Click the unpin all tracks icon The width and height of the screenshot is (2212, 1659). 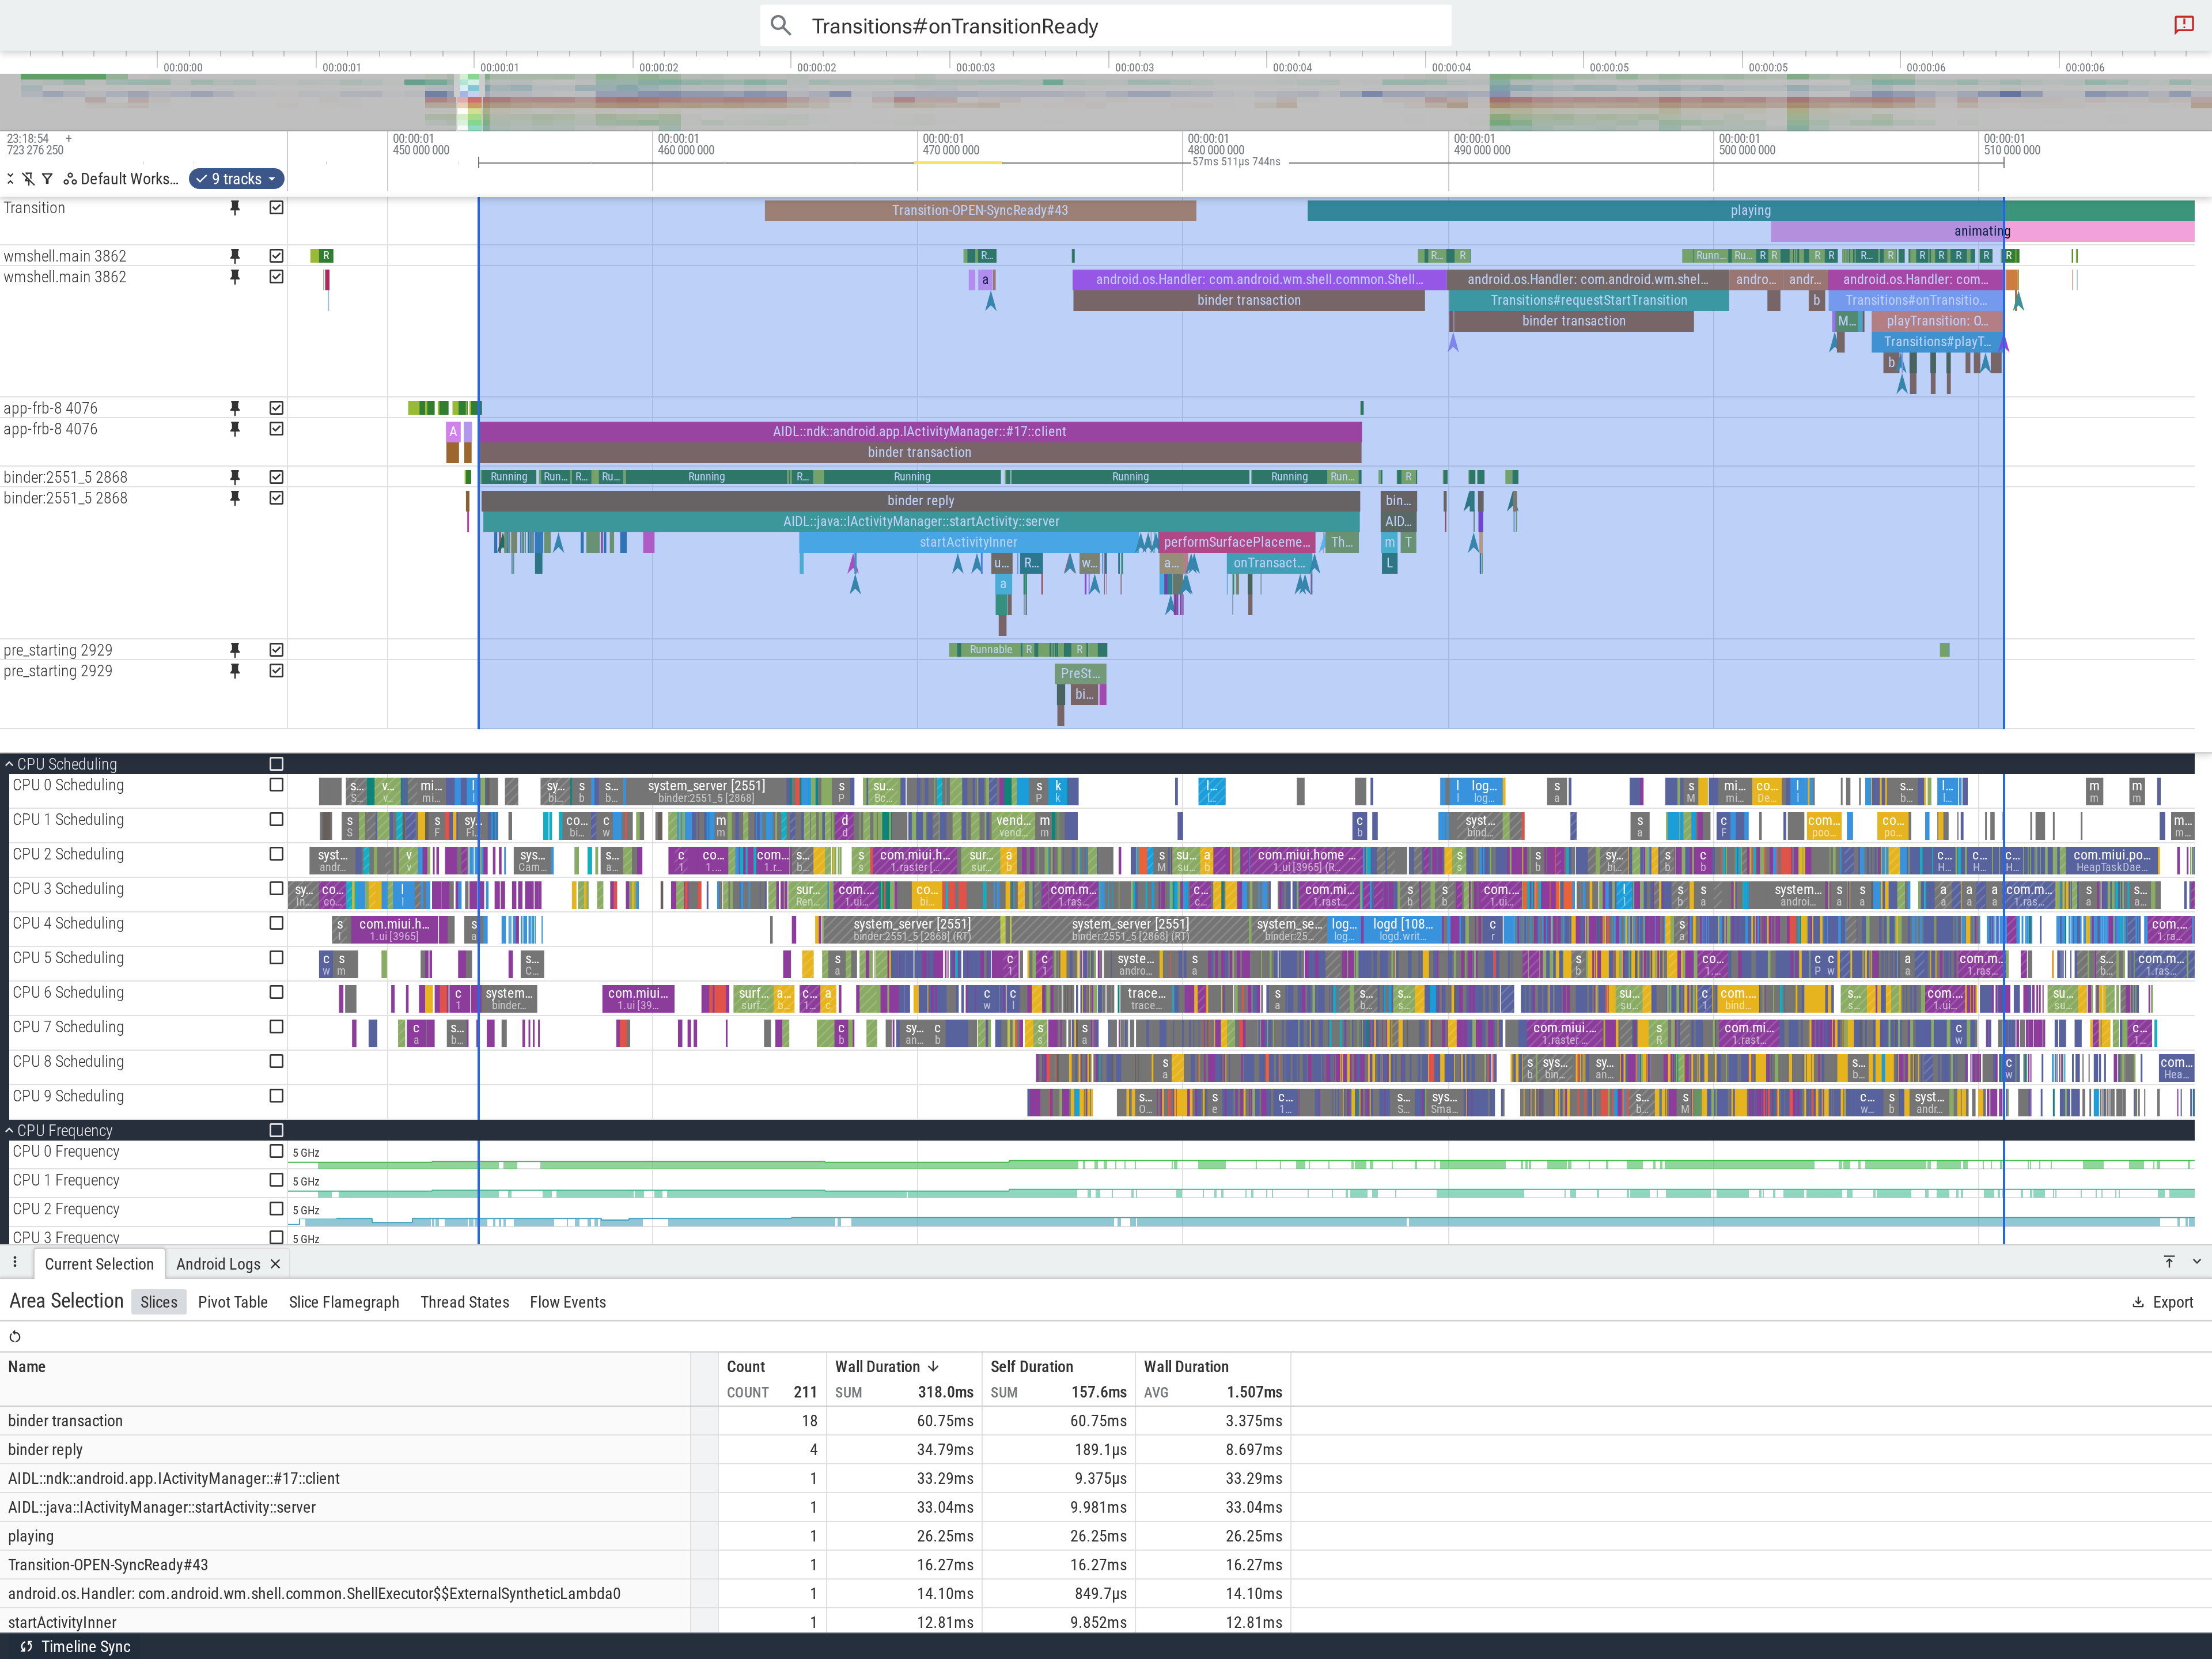[x=28, y=179]
